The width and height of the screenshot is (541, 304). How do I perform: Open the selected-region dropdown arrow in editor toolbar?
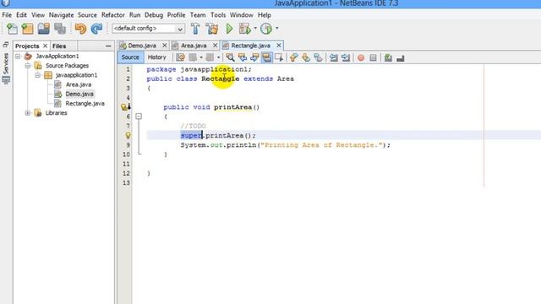coord(218,57)
